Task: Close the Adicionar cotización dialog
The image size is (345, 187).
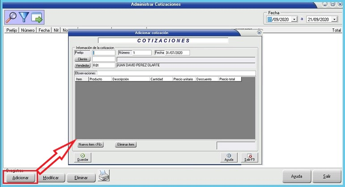Action: (259, 33)
